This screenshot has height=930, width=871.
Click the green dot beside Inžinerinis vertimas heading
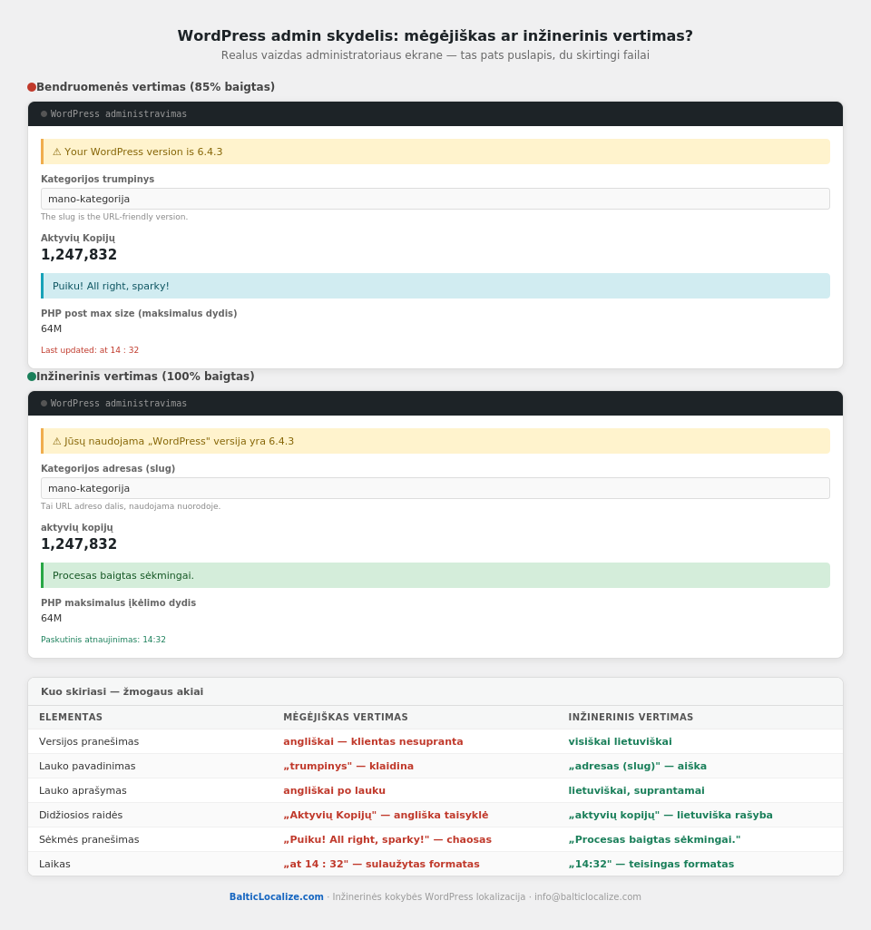32,377
